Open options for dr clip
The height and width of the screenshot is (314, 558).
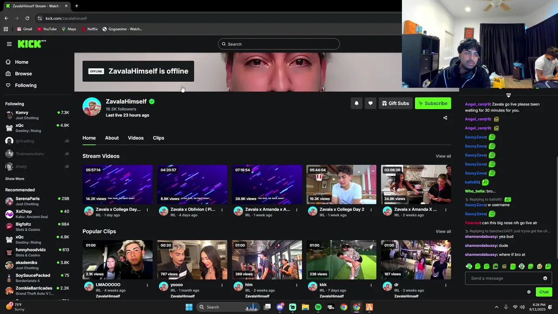click(x=446, y=285)
